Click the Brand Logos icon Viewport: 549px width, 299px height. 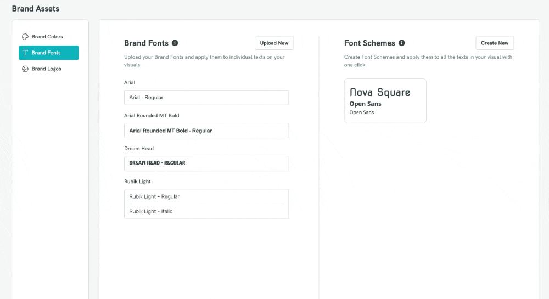click(25, 69)
